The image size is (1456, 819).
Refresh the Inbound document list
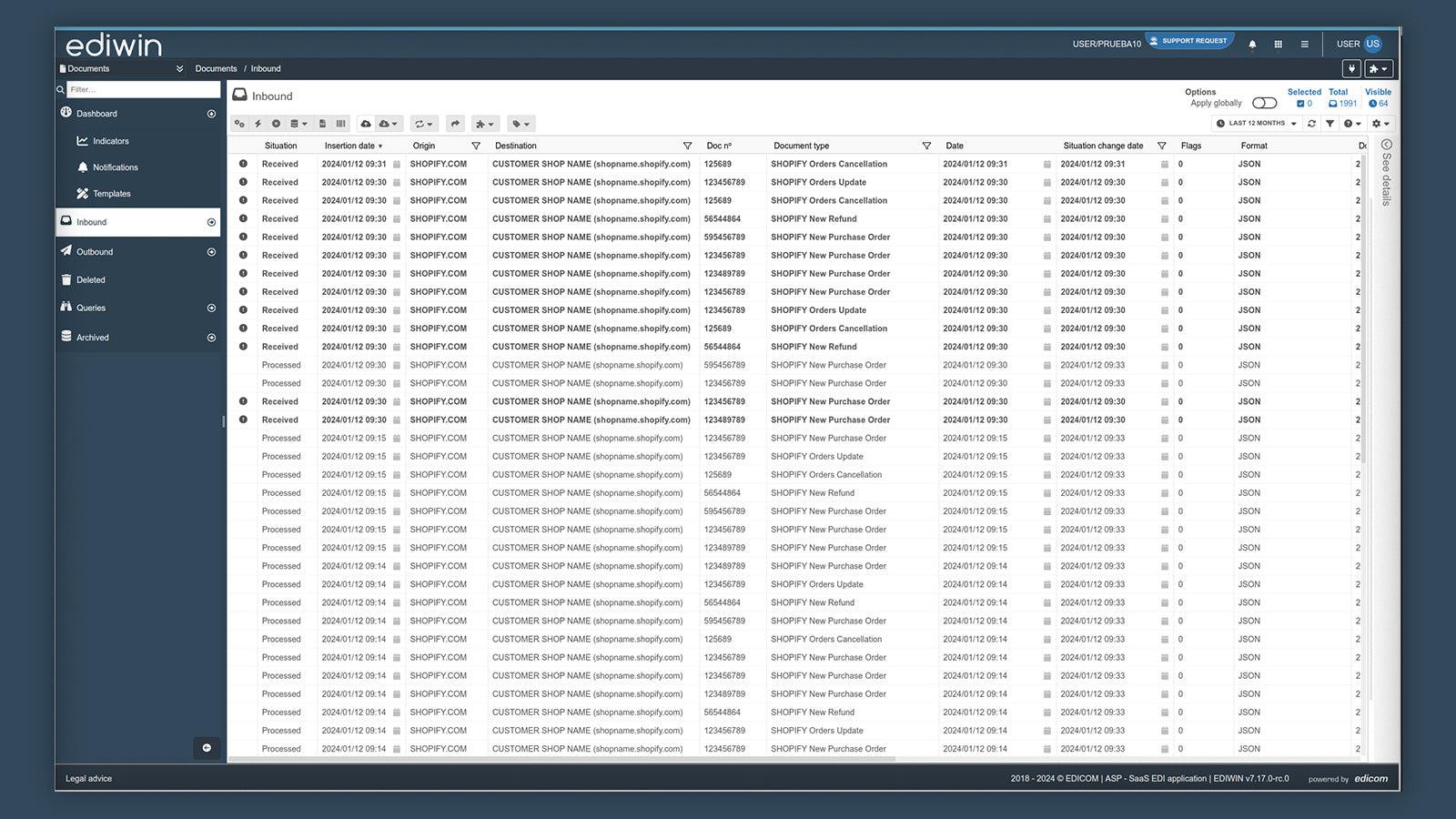(1311, 124)
